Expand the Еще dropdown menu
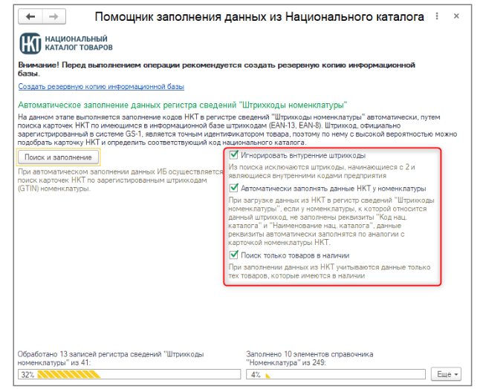Viewport: 483px width, 389px height. 446,374
